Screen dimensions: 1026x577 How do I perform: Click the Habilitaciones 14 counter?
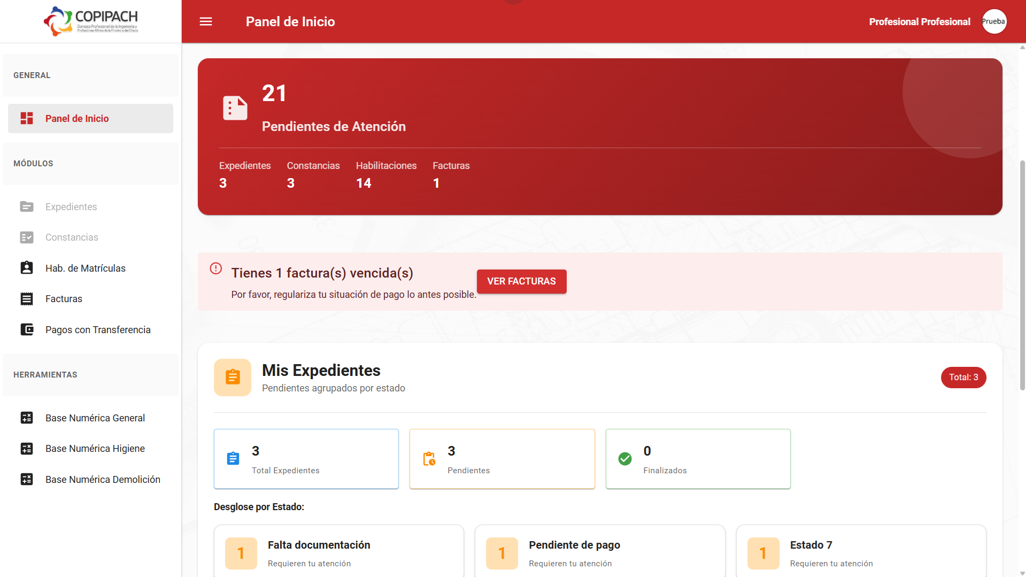coord(386,175)
